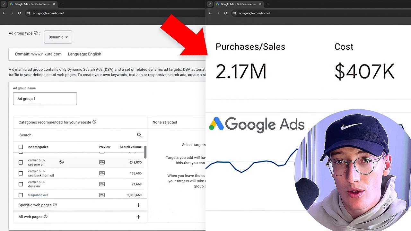Open site info icon in left address bar

pos(29,13)
